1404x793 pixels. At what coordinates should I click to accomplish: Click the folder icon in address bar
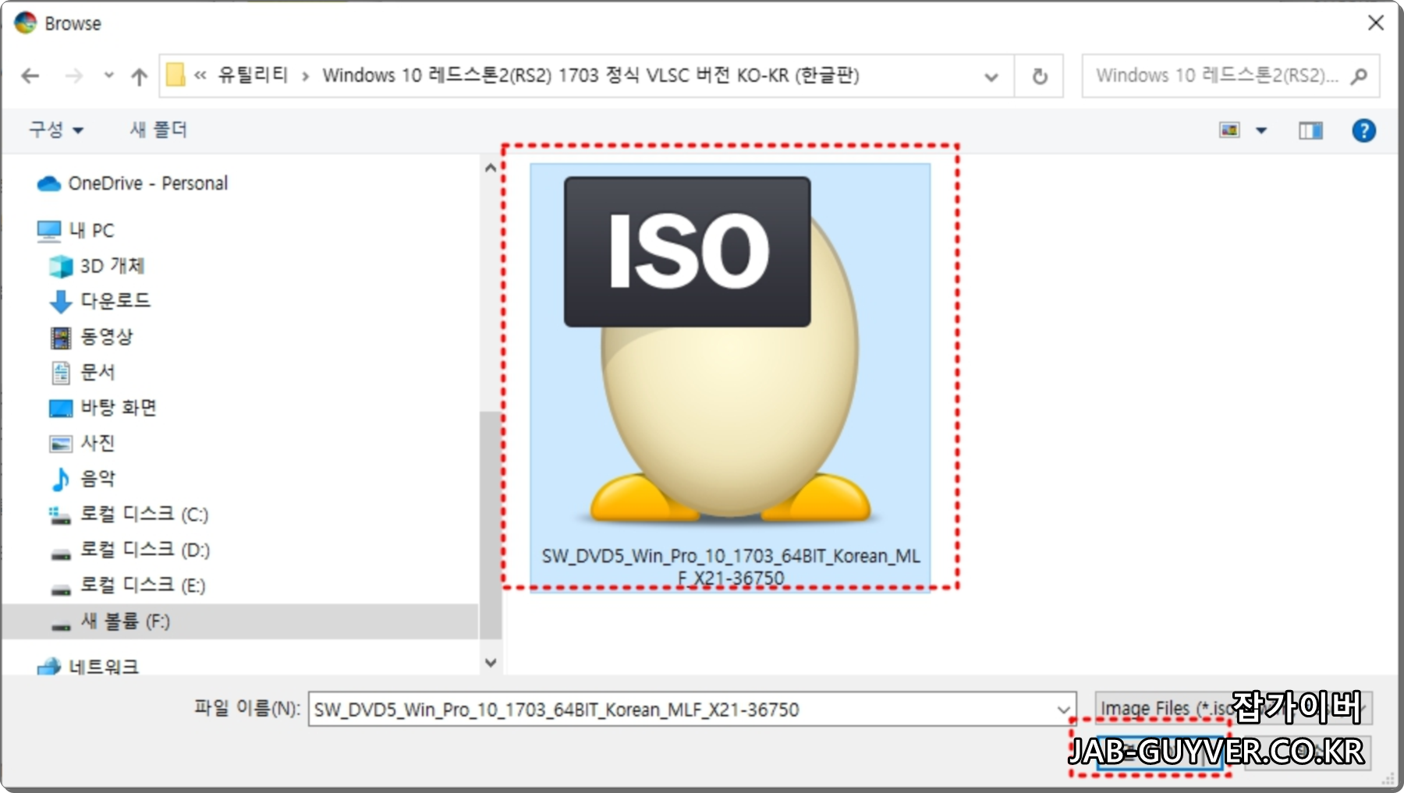[x=176, y=75]
